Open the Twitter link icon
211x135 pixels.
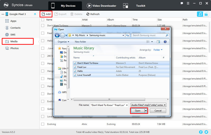pyautogui.click(x=206, y=132)
